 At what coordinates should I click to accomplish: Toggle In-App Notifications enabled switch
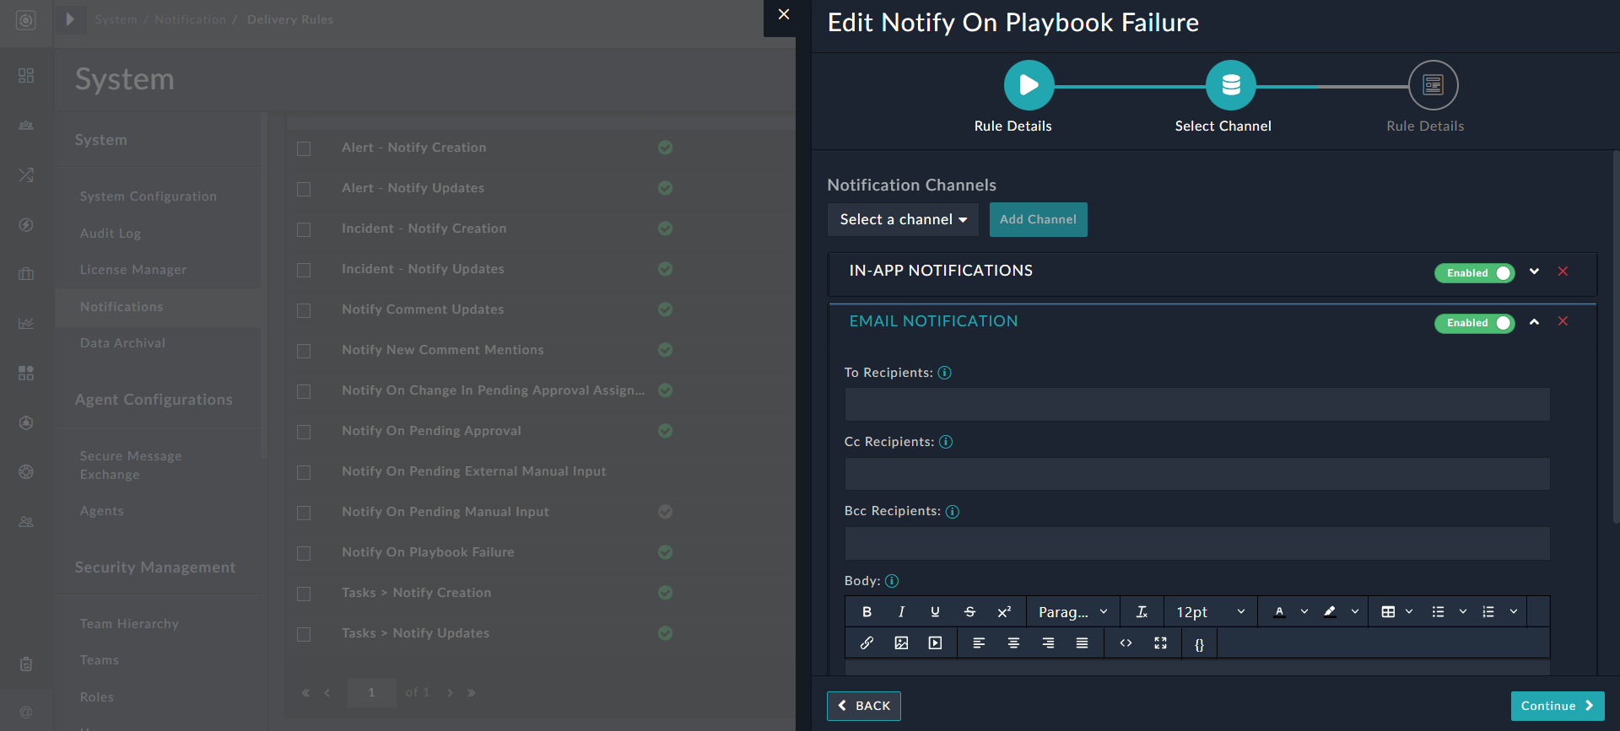pyautogui.click(x=1475, y=273)
